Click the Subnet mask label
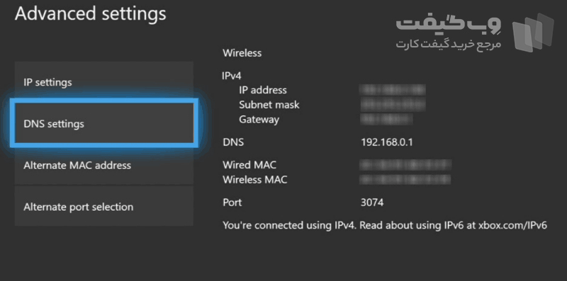 click(x=269, y=105)
